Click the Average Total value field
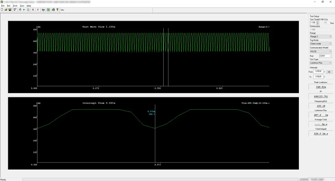Viewport: 335px width, 181px height. tap(321, 124)
